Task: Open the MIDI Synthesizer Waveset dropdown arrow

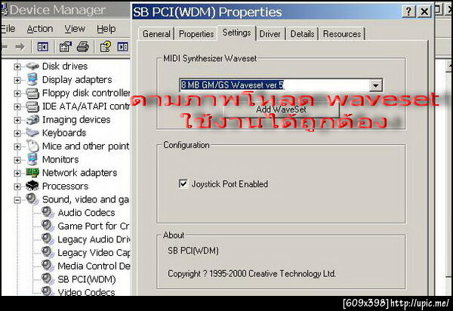Action: (x=375, y=85)
